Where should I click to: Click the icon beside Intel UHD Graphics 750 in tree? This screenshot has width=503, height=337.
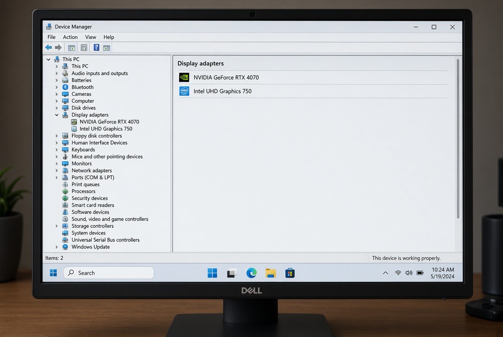[74, 129]
